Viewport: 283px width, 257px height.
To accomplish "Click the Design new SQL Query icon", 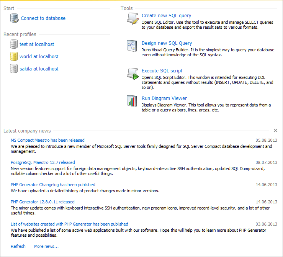I will tap(132, 46).
